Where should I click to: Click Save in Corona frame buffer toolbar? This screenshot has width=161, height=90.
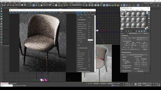click(12, 12)
